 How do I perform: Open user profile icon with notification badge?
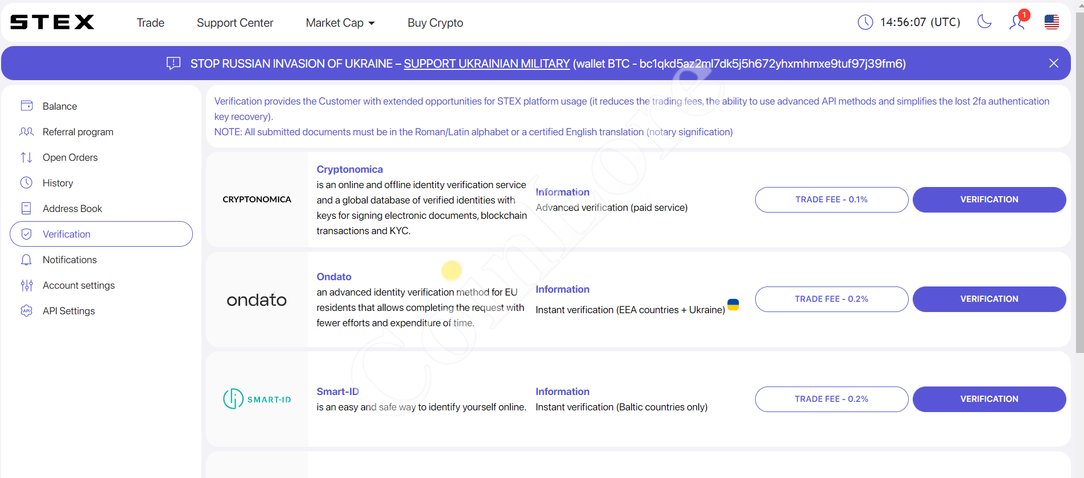(1017, 22)
